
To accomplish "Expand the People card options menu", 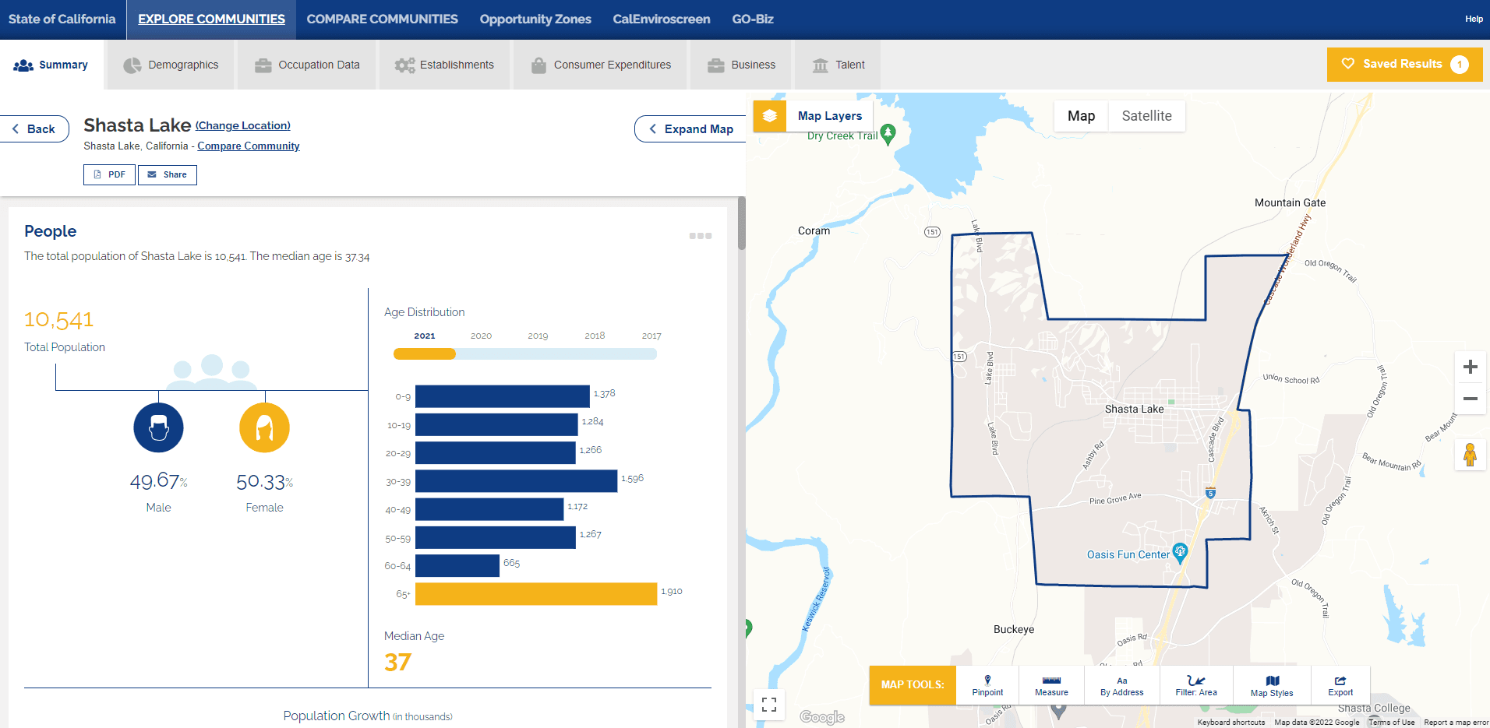I will click(x=701, y=235).
